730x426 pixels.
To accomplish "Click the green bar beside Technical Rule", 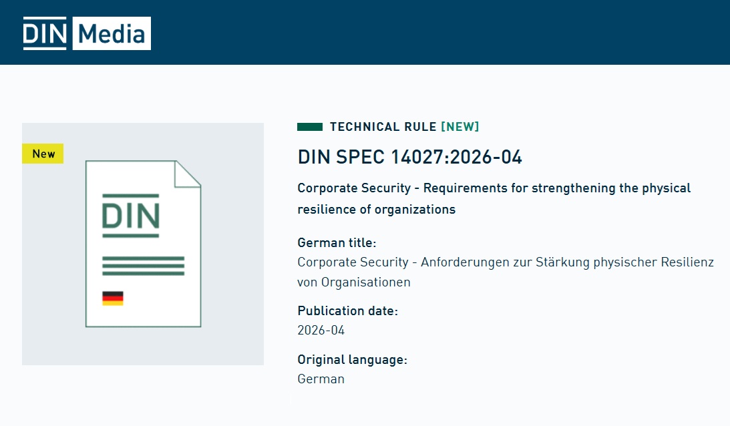I will 310,127.
